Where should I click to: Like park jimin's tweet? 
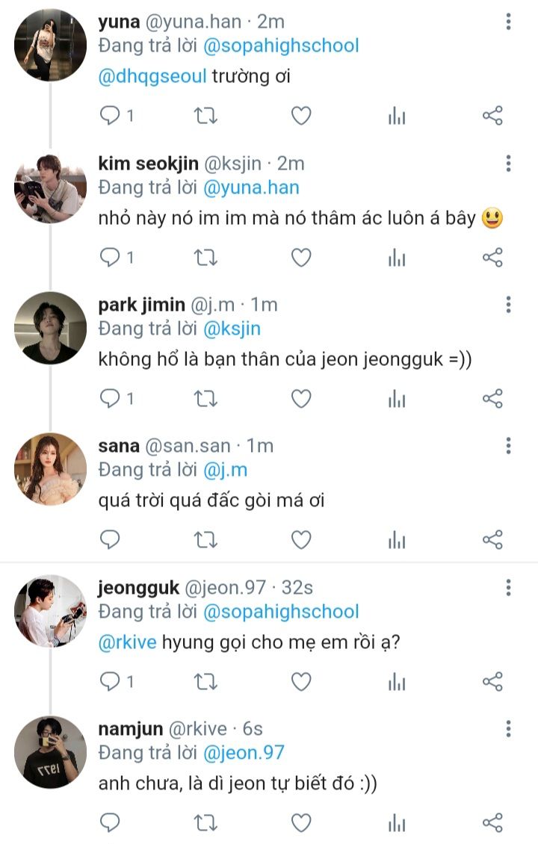click(x=301, y=399)
